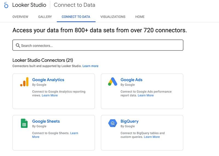The height and width of the screenshot is (156, 219).
Task: Click the Looker Studio logo icon
Action: (6, 5)
